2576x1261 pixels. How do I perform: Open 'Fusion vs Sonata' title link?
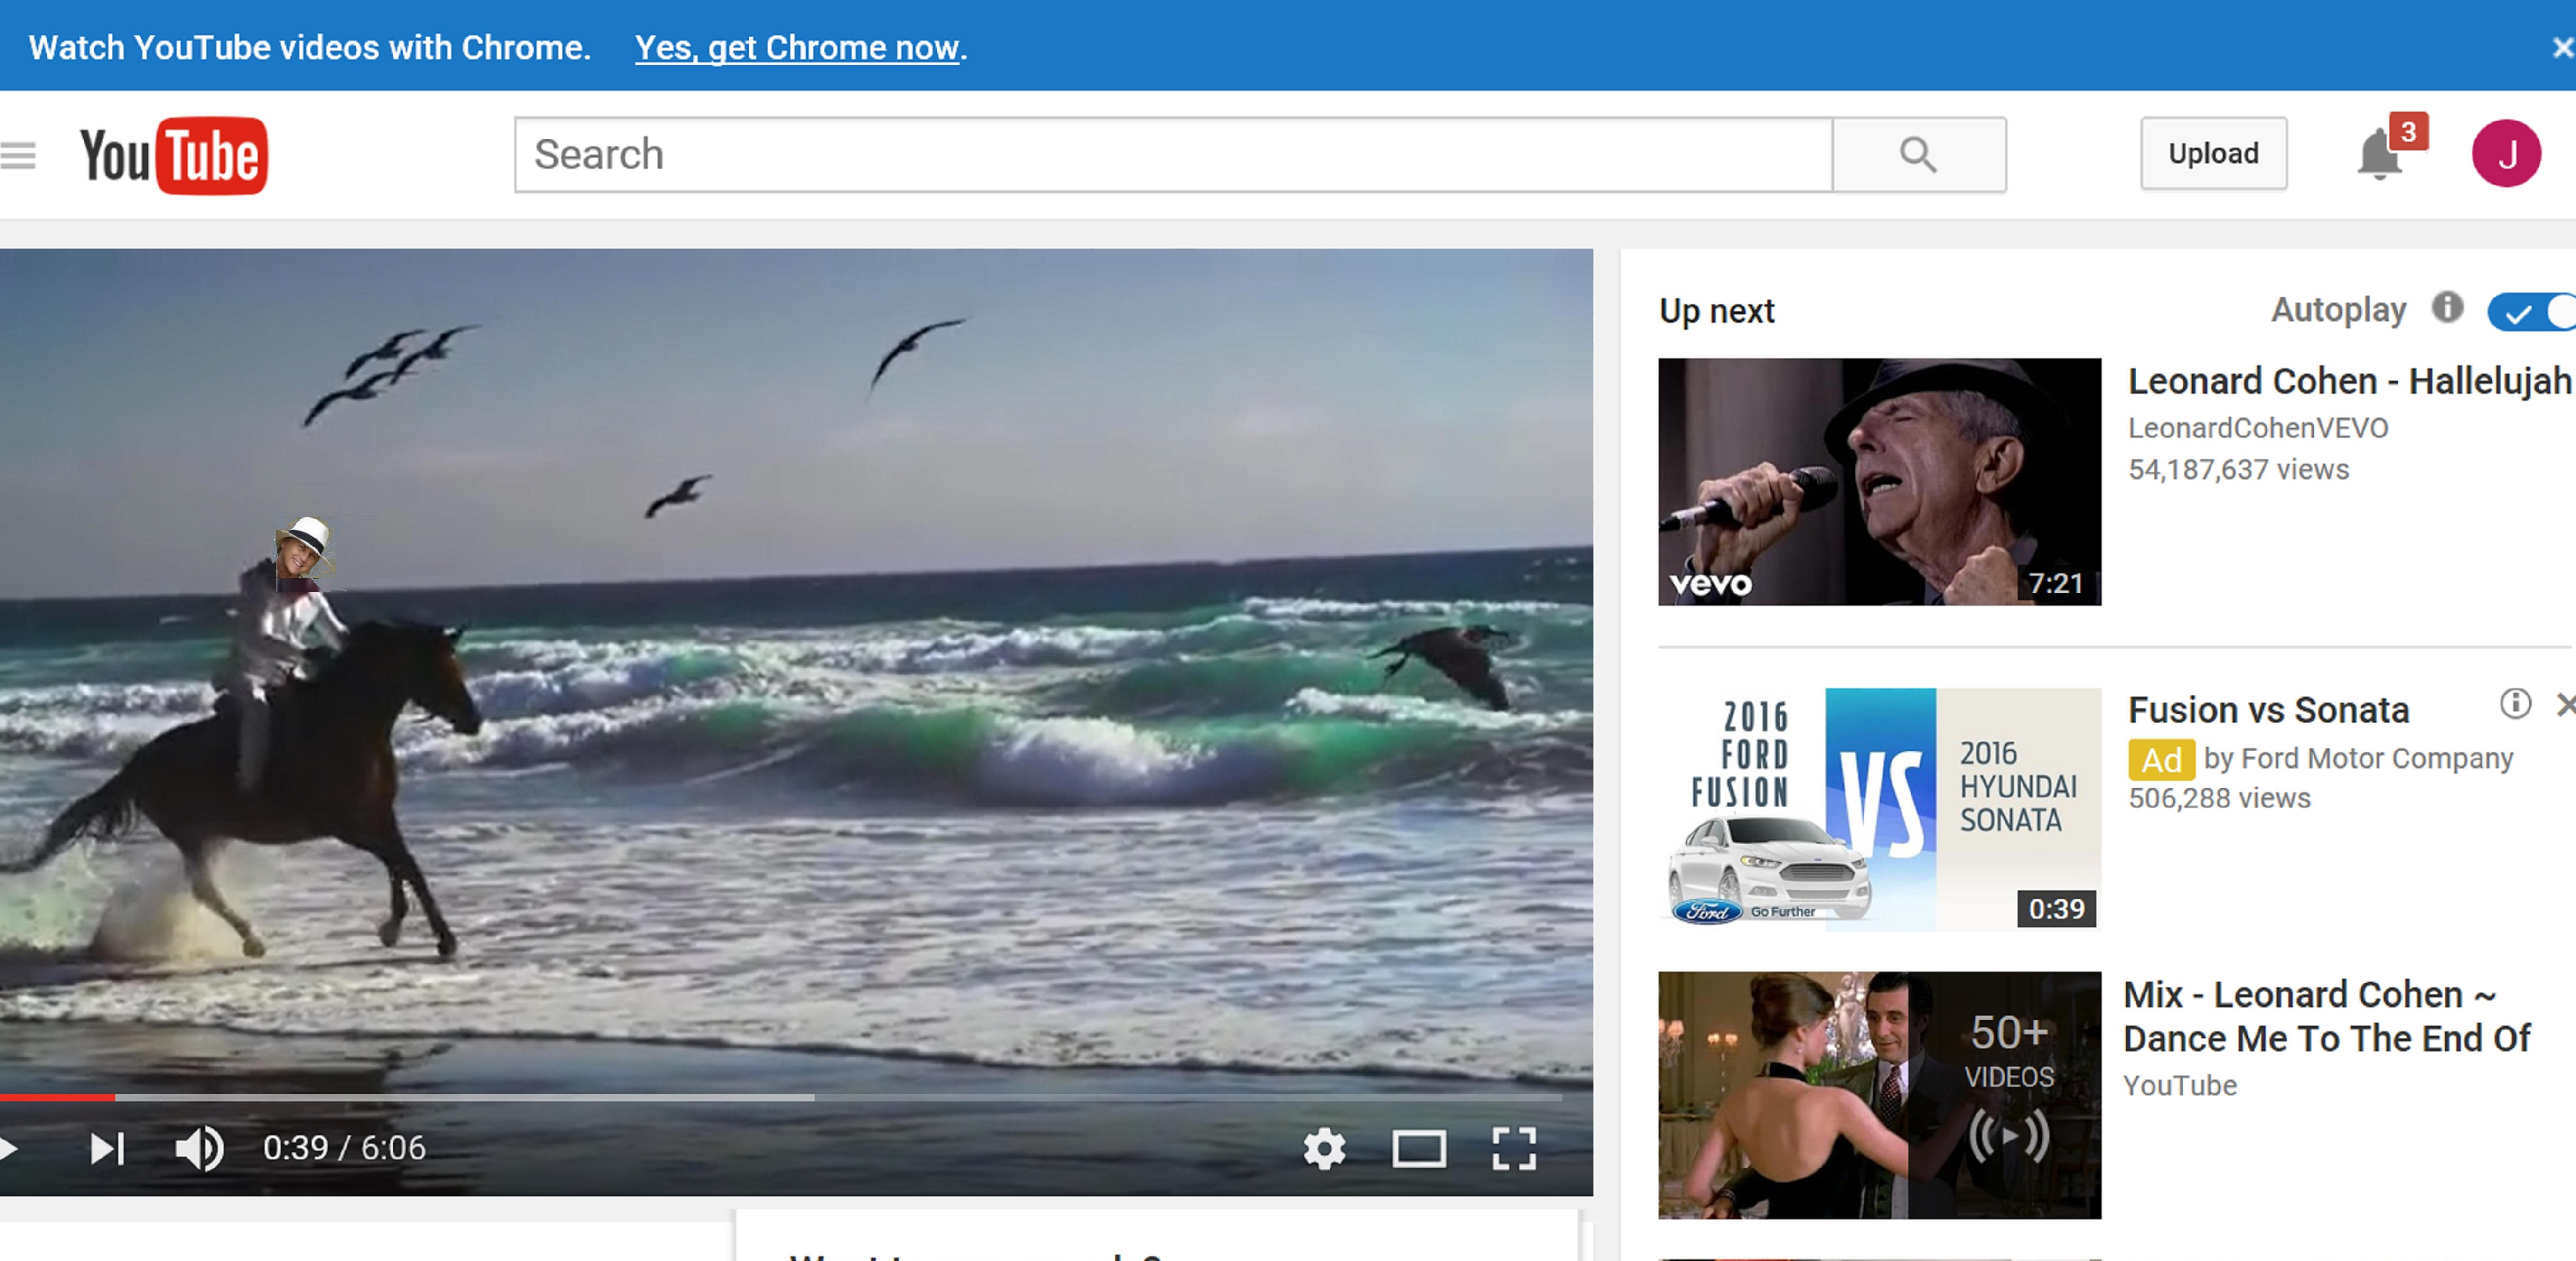tap(2268, 709)
